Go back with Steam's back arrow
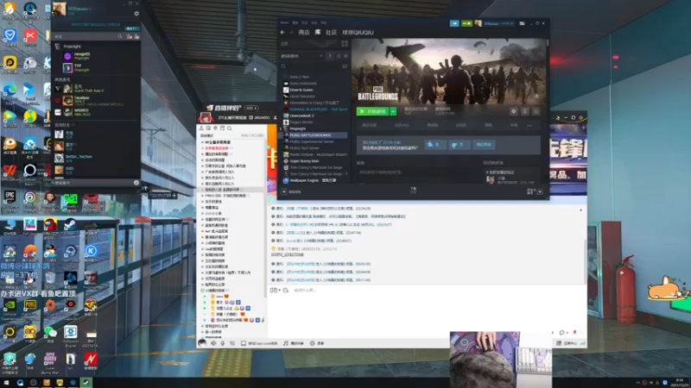This screenshot has height=388, width=691. [x=282, y=32]
